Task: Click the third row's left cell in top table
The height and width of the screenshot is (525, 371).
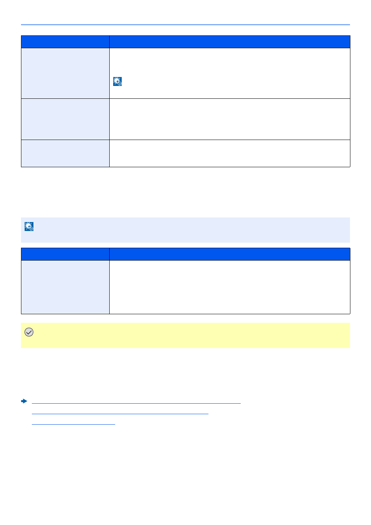Action: tap(65, 153)
